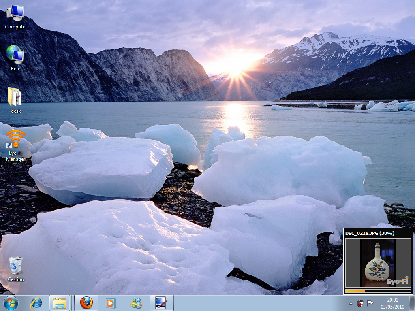Click the Eye-Fi upload progress bar

click(x=378, y=290)
